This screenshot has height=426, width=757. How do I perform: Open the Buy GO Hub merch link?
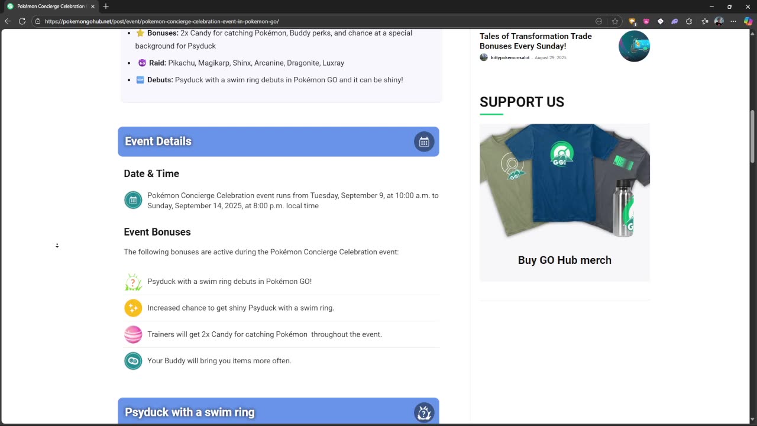pos(565,260)
